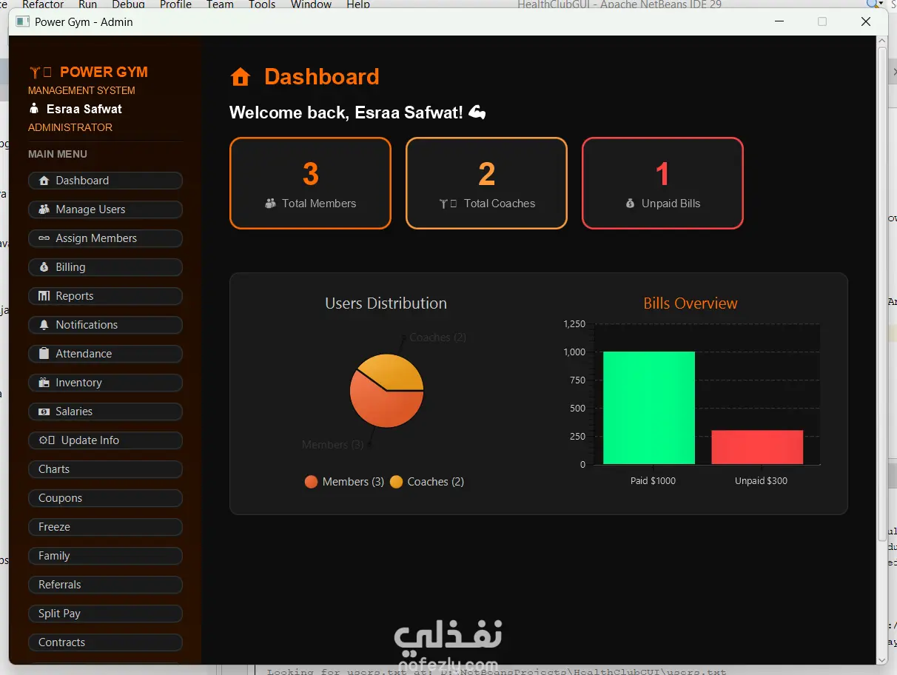Click the people icon on Total Members card
This screenshot has height=675, width=897.
270,204
